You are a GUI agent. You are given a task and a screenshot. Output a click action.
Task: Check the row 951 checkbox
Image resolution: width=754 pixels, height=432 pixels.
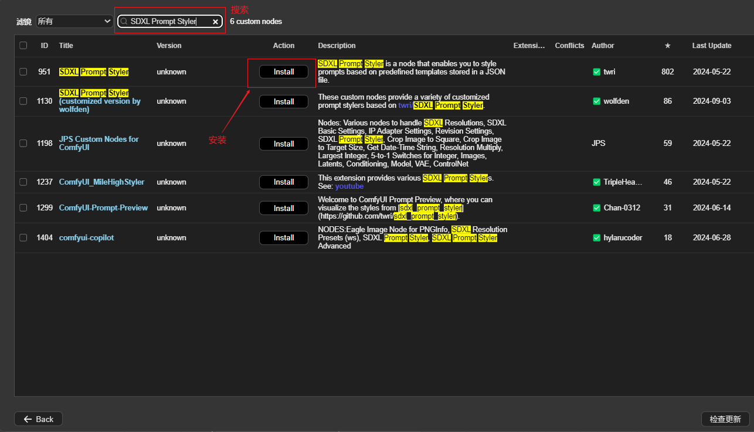[x=23, y=72]
